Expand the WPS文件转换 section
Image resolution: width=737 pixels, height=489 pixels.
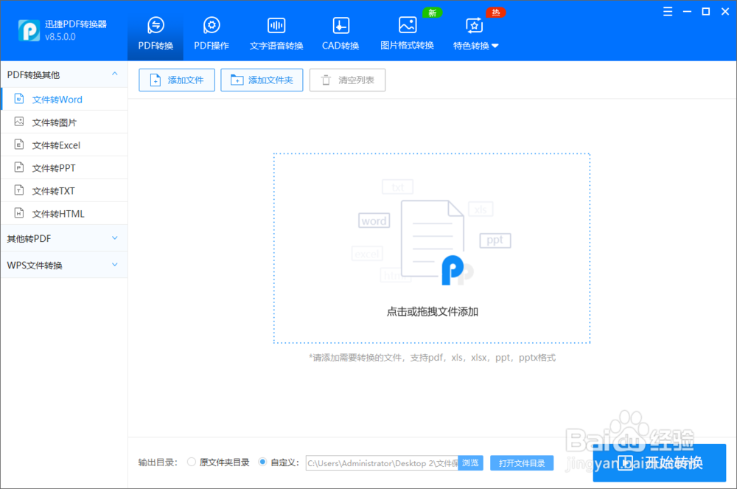coord(64,266)
